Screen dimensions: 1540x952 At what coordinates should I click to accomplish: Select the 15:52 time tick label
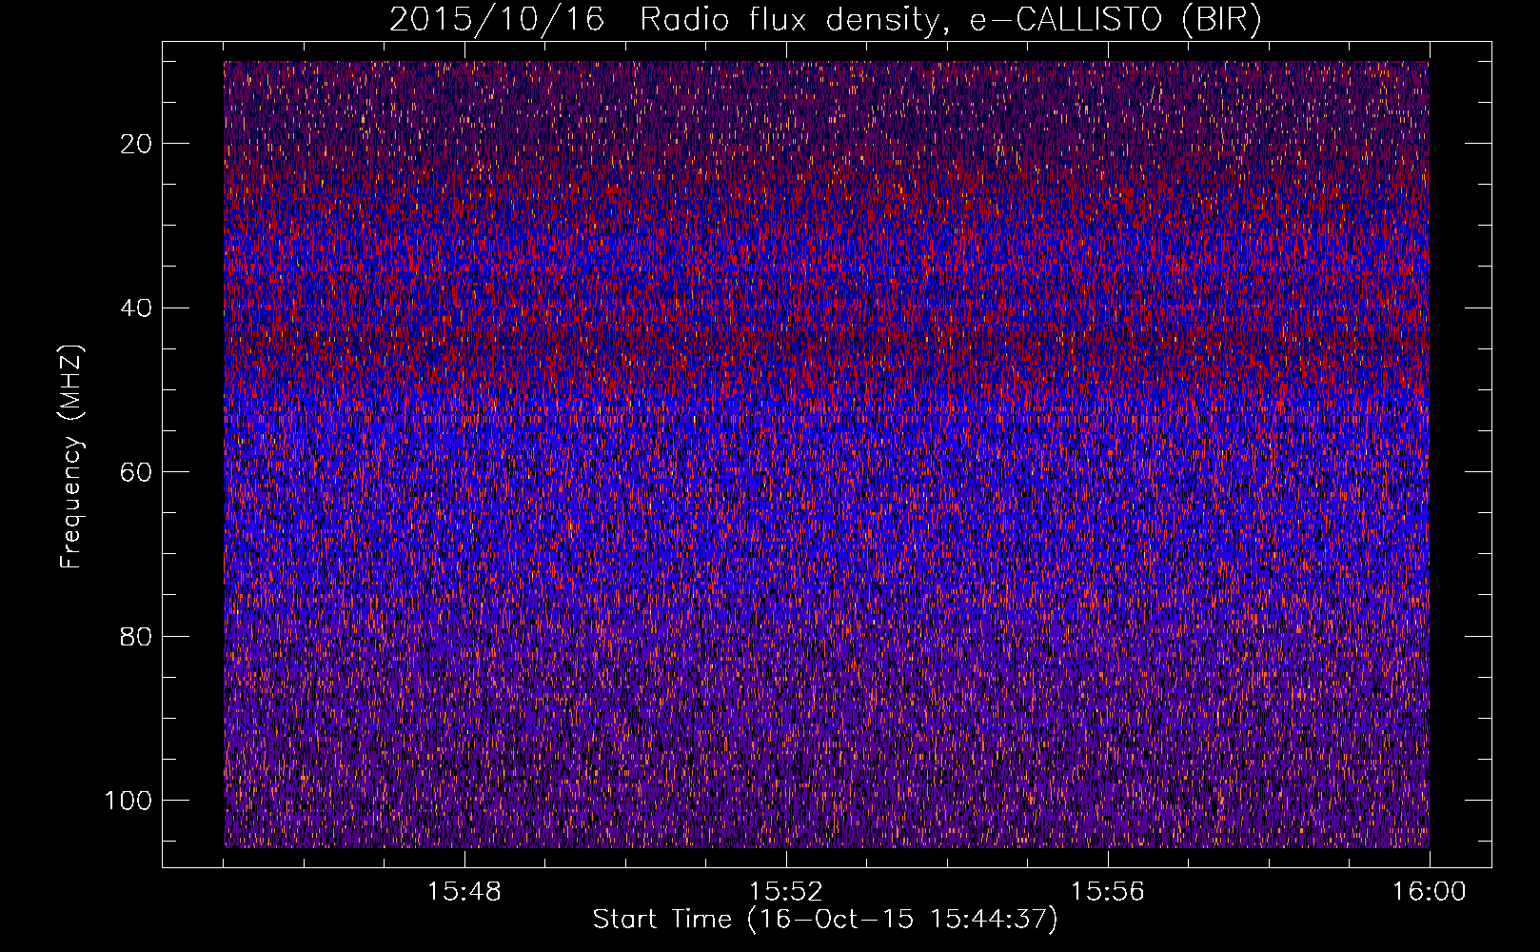point(786,892)
